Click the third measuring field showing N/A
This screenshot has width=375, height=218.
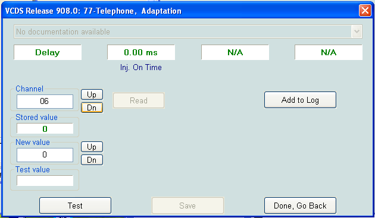click(235, 52)
